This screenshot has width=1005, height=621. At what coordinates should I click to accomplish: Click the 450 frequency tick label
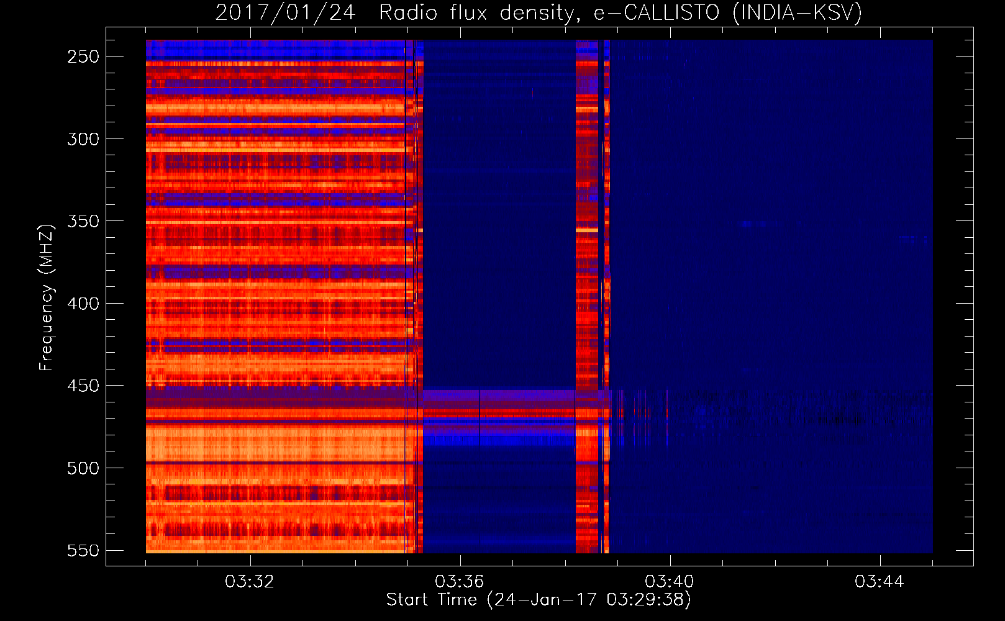(x=83, y=386)
